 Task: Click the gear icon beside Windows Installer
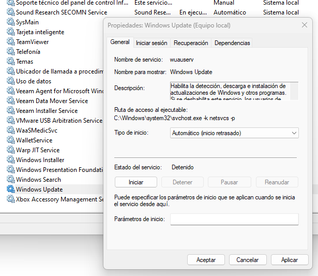pos(11,160)
